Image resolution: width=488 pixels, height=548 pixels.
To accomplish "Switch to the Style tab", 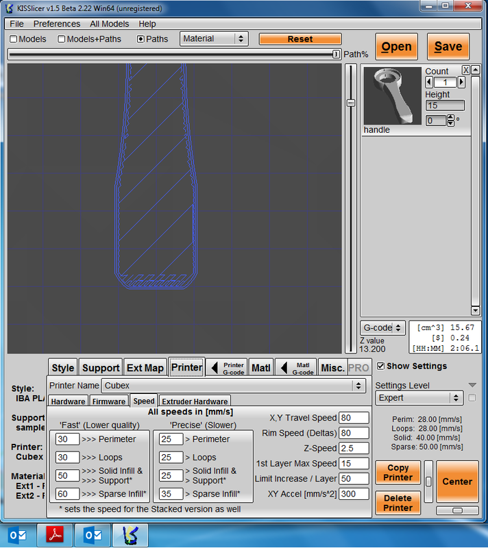I will pos(63,368).
